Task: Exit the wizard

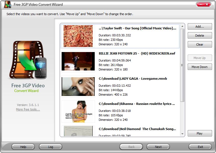Action: pyautogui.click(x=200, y=147)
